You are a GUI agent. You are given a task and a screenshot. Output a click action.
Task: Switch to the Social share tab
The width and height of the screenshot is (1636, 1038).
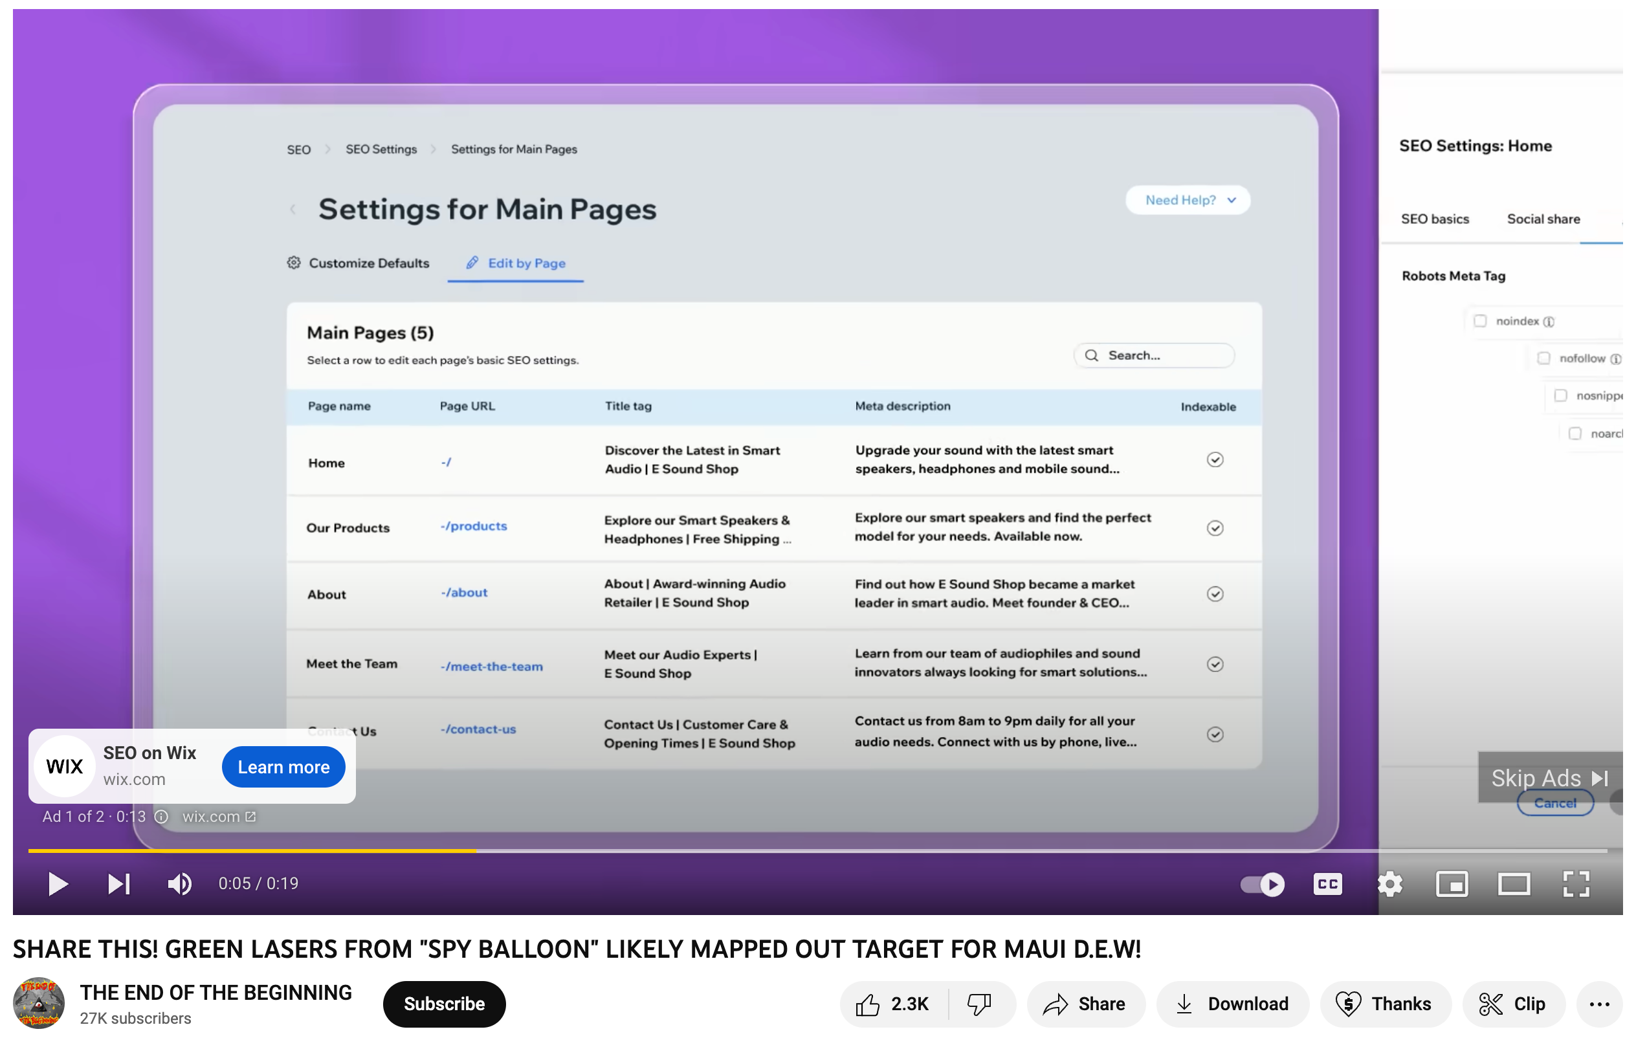click(x=1543, y=219)
